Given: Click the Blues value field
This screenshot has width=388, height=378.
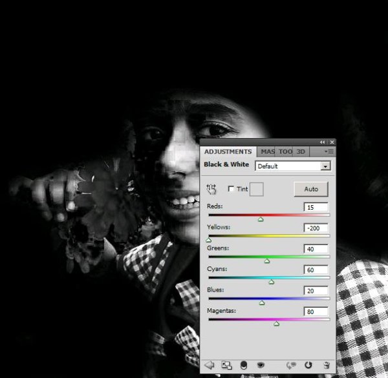Looking at the screenshot, I should (316, 291).
